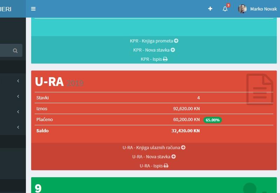Click the Saldo row label
The image size is (280, 193).
point(42,131)
